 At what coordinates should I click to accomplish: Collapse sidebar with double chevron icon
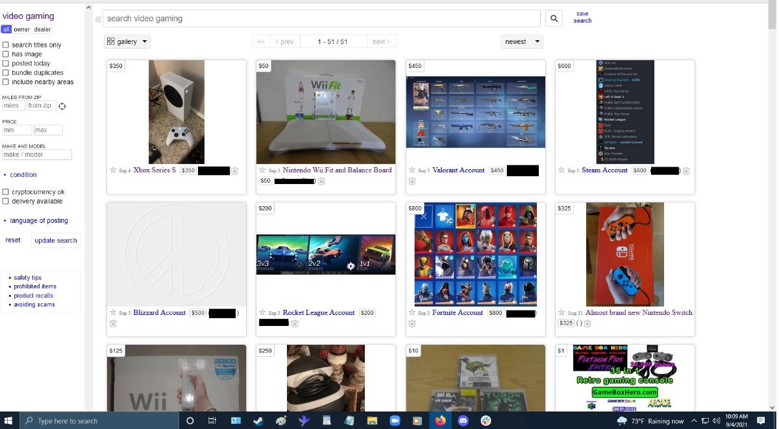click(98, 19)
